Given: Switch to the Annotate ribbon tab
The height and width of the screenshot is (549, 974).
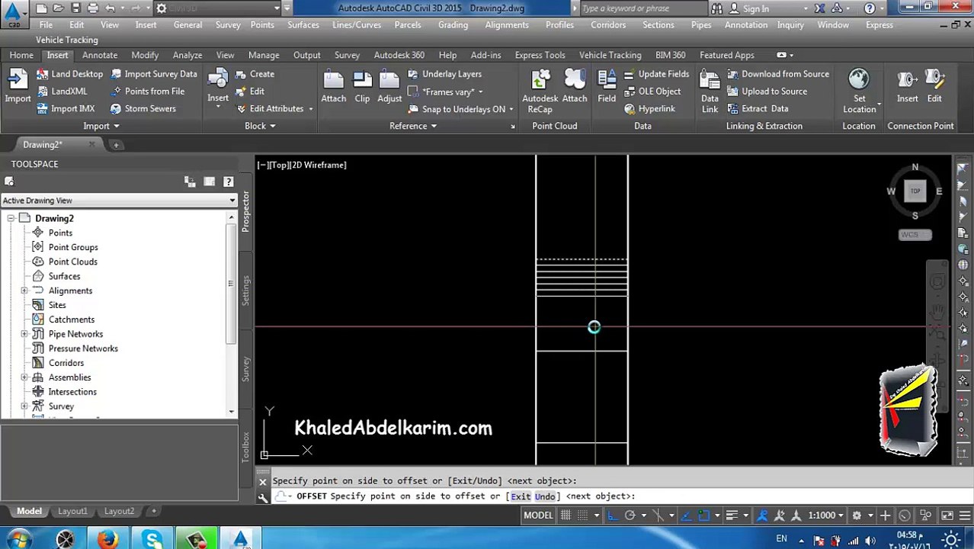Looking at the screenshot, I should click(100, 55).
